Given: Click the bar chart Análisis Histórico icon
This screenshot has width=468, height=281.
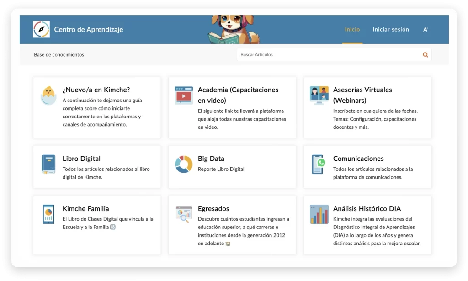Looking at the screenshot, I should [x=319, y=214].
